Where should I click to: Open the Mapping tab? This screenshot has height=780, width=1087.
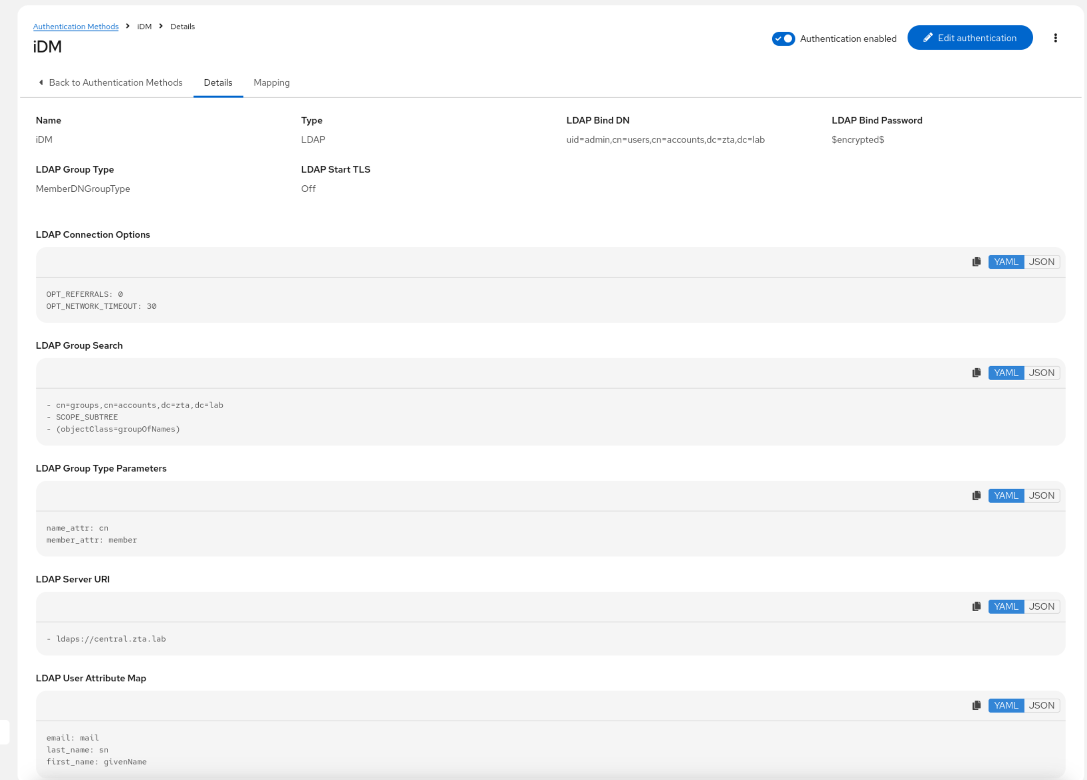pos(272,83)
